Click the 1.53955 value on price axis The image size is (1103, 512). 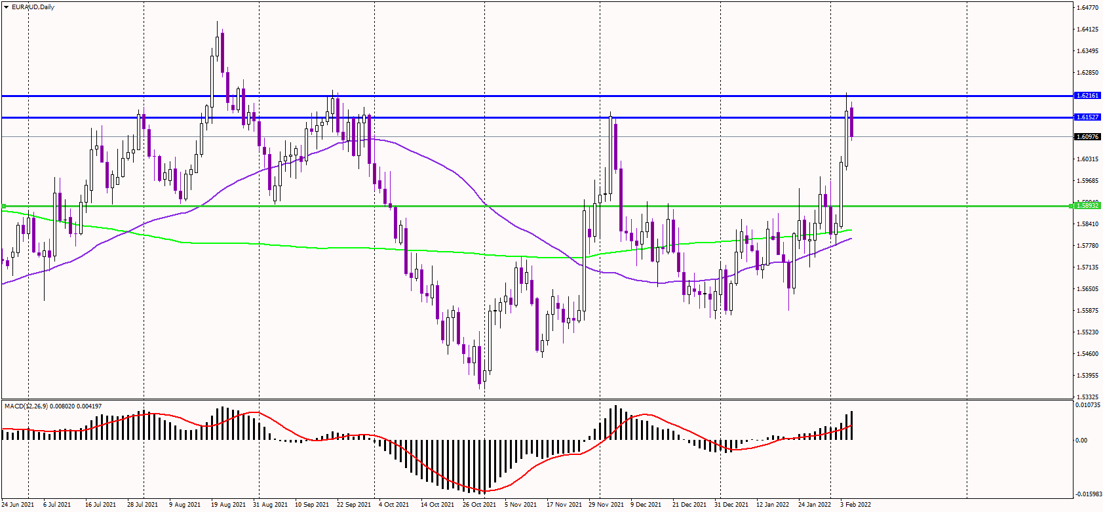(1088, 376)
